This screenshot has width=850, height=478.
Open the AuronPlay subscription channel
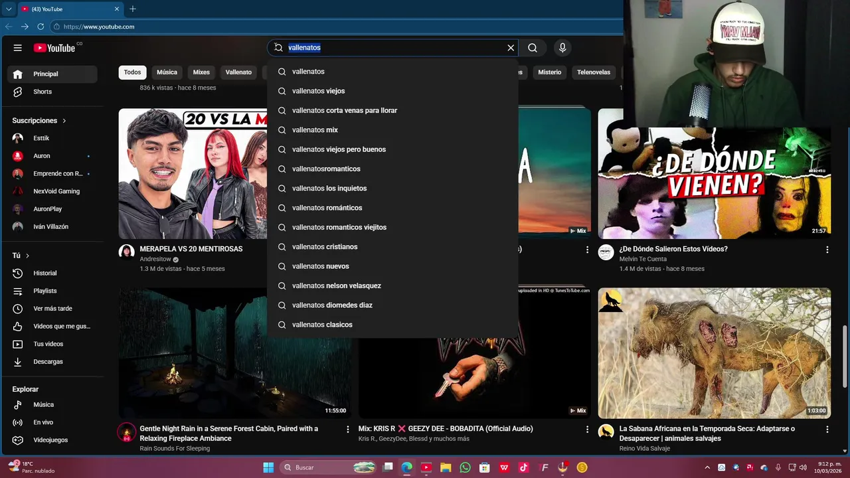[x=52, y=209]
